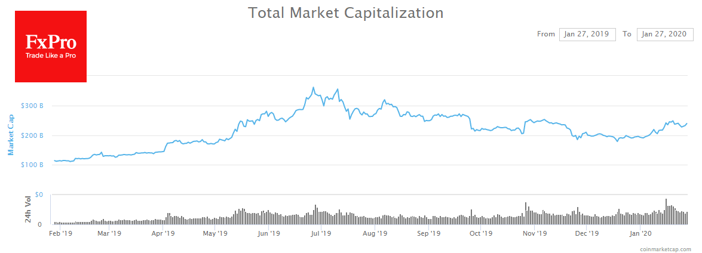Screen dimensions: 702x253
Task: Click the $200 B axis label
Action: tap(32, 135)
